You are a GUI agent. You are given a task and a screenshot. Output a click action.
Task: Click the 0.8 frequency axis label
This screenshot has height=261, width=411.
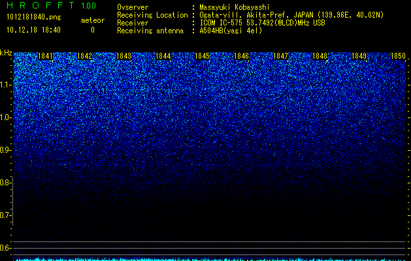pos(6,183)
